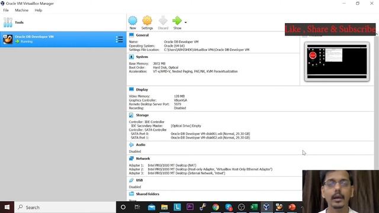The image size is (379, 213).
Task: Open the Oracle DB Developer VM list menu icon
Action: (x=119, y=40)
